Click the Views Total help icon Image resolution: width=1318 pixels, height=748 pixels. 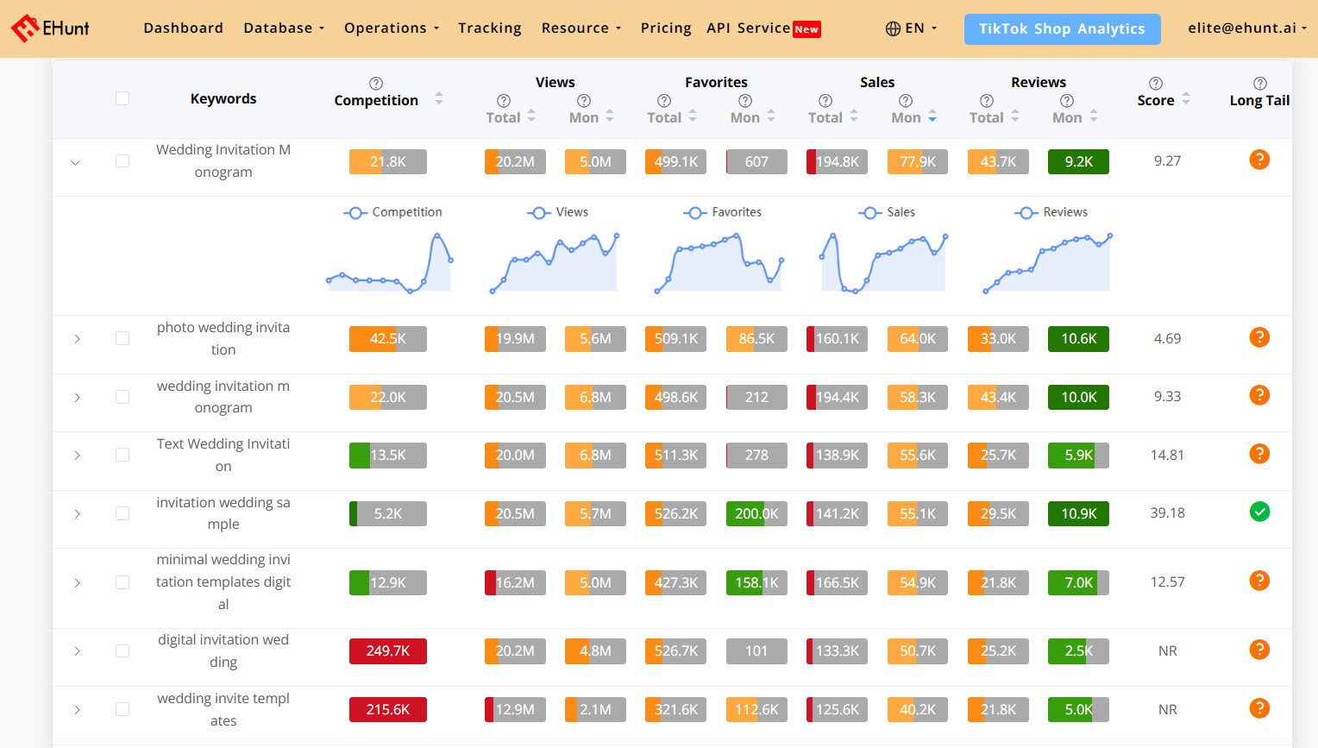click(504, 101)
